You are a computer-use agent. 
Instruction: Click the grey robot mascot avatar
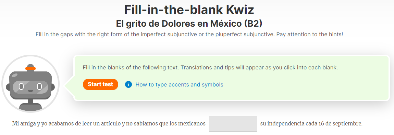point(30,84)
